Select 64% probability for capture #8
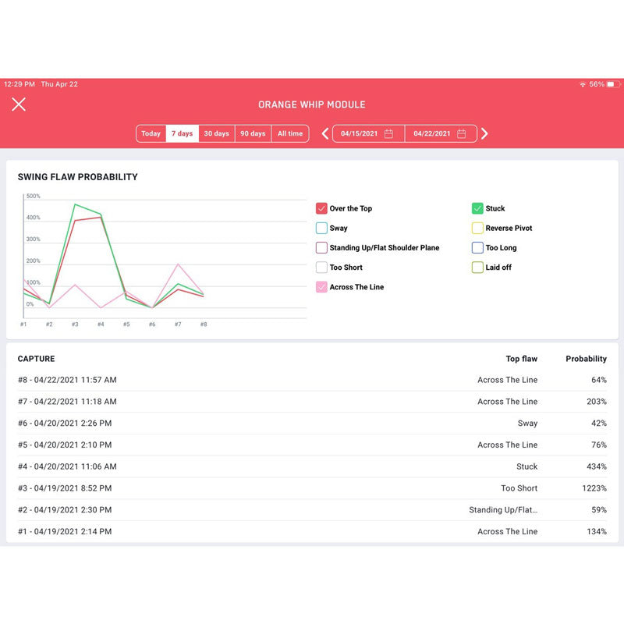Image resolution: width=624 pixels, height=624 pixels. point(599,380)
